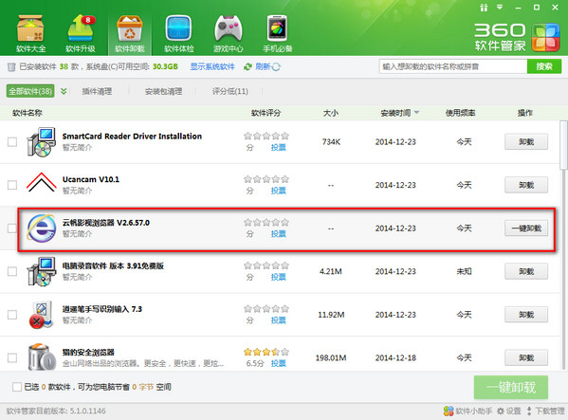This screenshot has height=420, width=568.
Task: Open 软件小助手 in status bar
Action: point(468,411)
